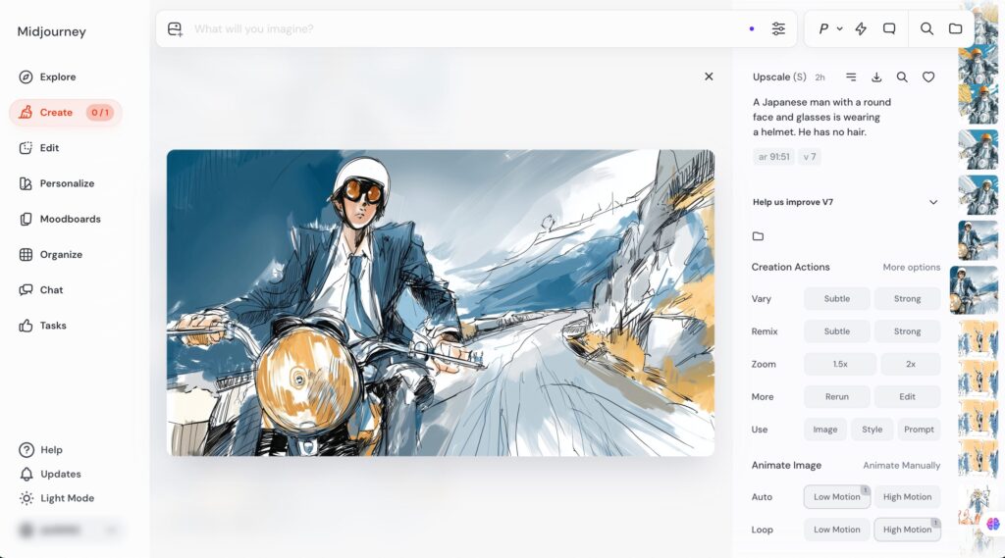The width and height of the screenshot is (1005, 558).
Task: Select Auto Low Motion animation
Action: 836,497
